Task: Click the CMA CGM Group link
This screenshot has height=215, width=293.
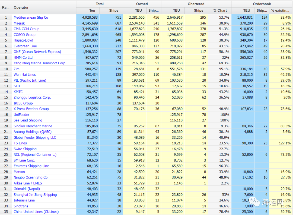Action: pos(26,29)
